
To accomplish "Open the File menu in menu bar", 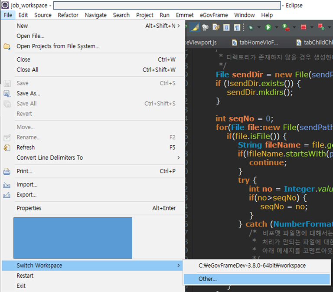I will coord(8,15).
